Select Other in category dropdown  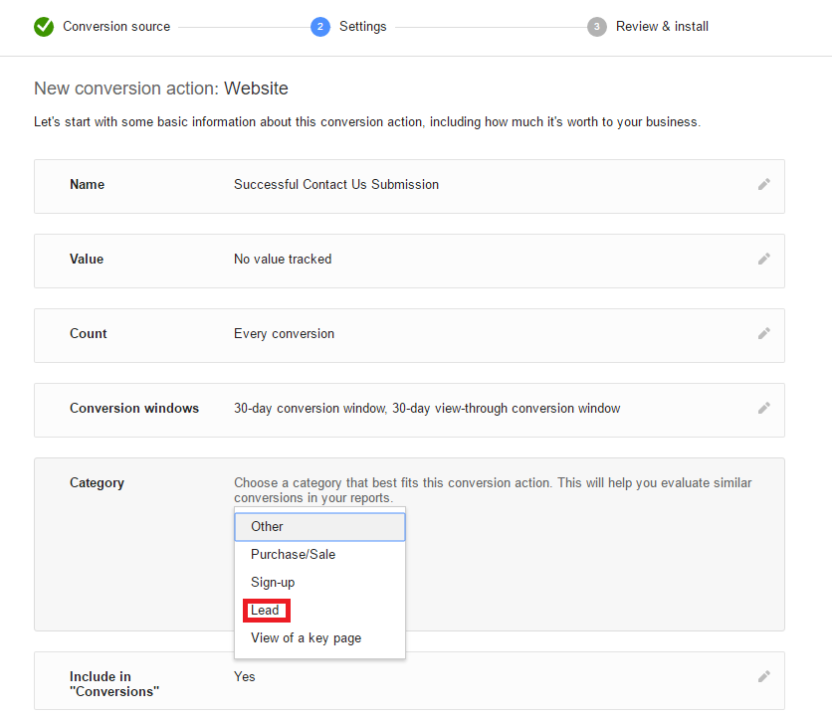(x=319, y=527)
